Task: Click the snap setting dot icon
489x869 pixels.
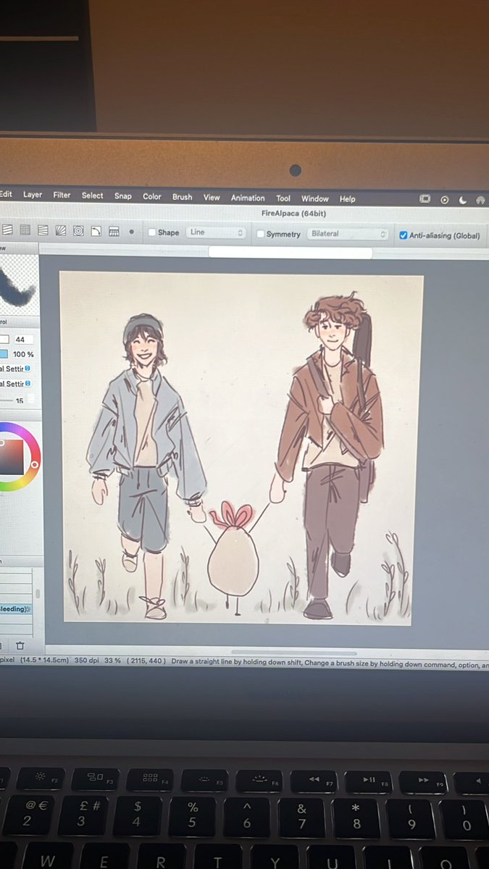Action: 131,232
